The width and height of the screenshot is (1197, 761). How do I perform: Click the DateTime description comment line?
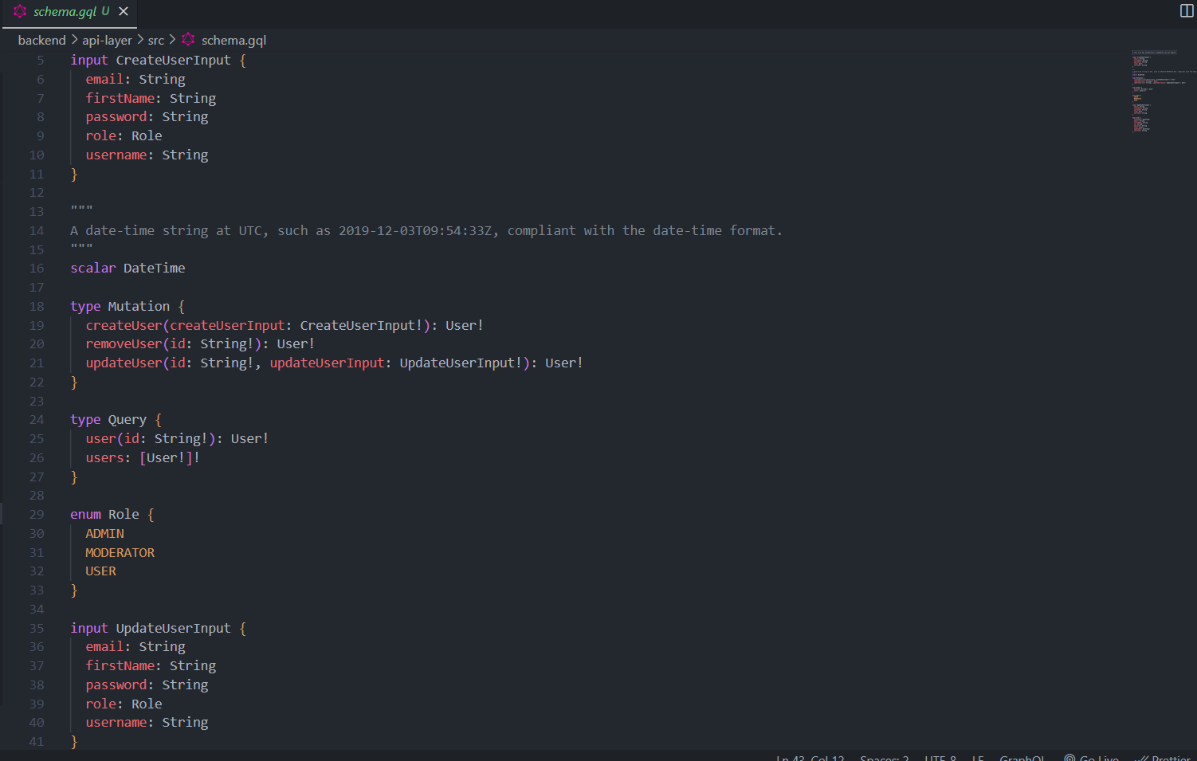pos(426,230)
